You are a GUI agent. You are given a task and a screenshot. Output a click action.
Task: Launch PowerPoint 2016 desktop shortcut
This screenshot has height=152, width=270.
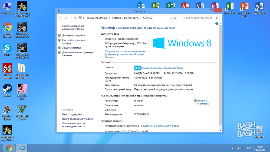(x=245, y=9)
